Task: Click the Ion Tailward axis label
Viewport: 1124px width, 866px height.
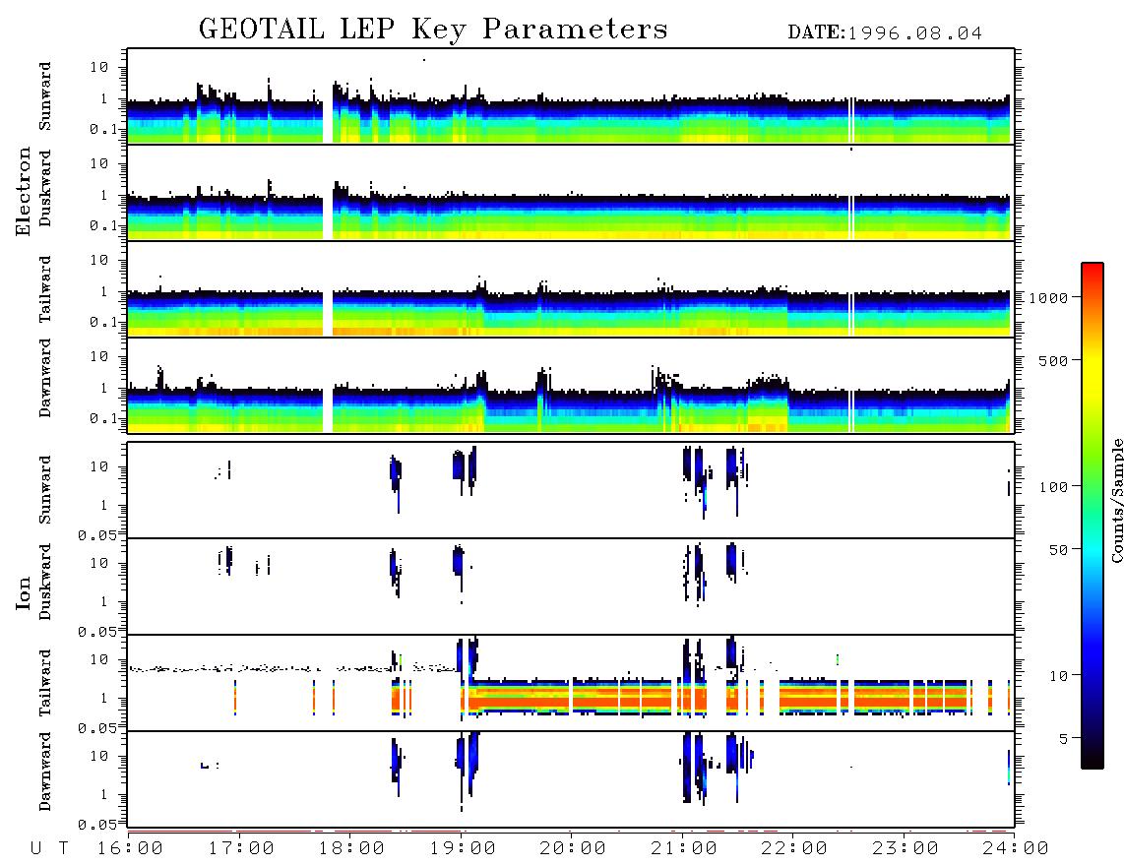Action: [x=45, y=683]
